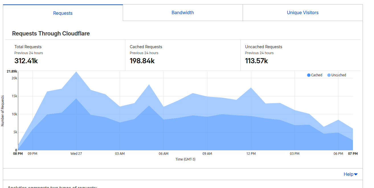Toggle the Uncached legend dot
374x188 pixels.
click(329, 75)
